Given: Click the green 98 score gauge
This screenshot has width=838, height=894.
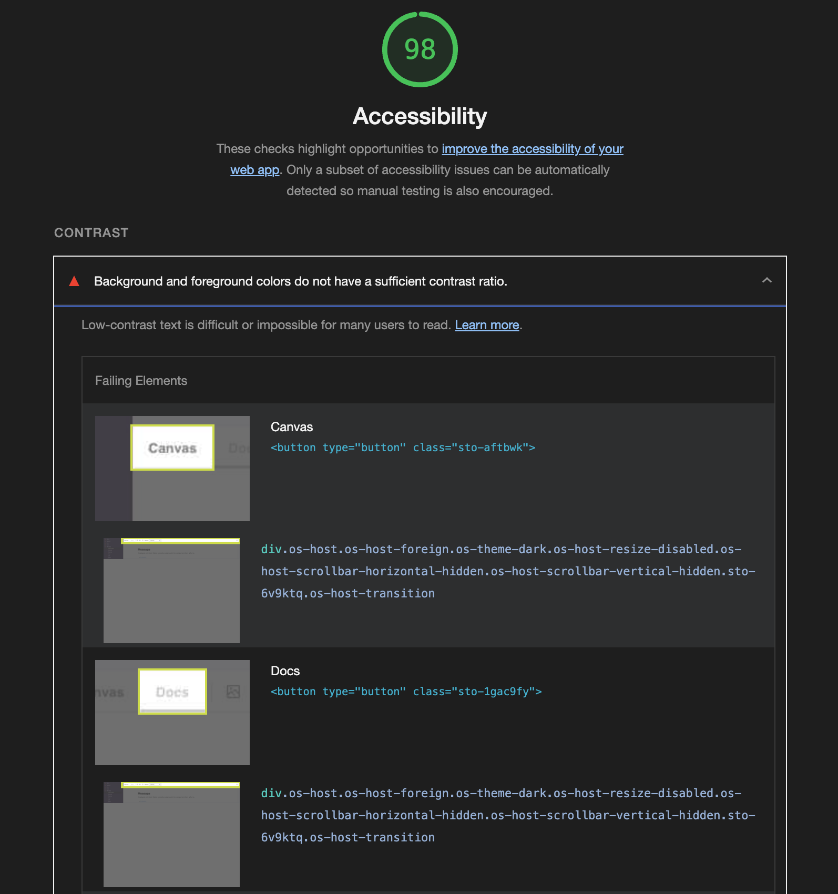Looking at the screenshot, I should (x=420, y=49).
